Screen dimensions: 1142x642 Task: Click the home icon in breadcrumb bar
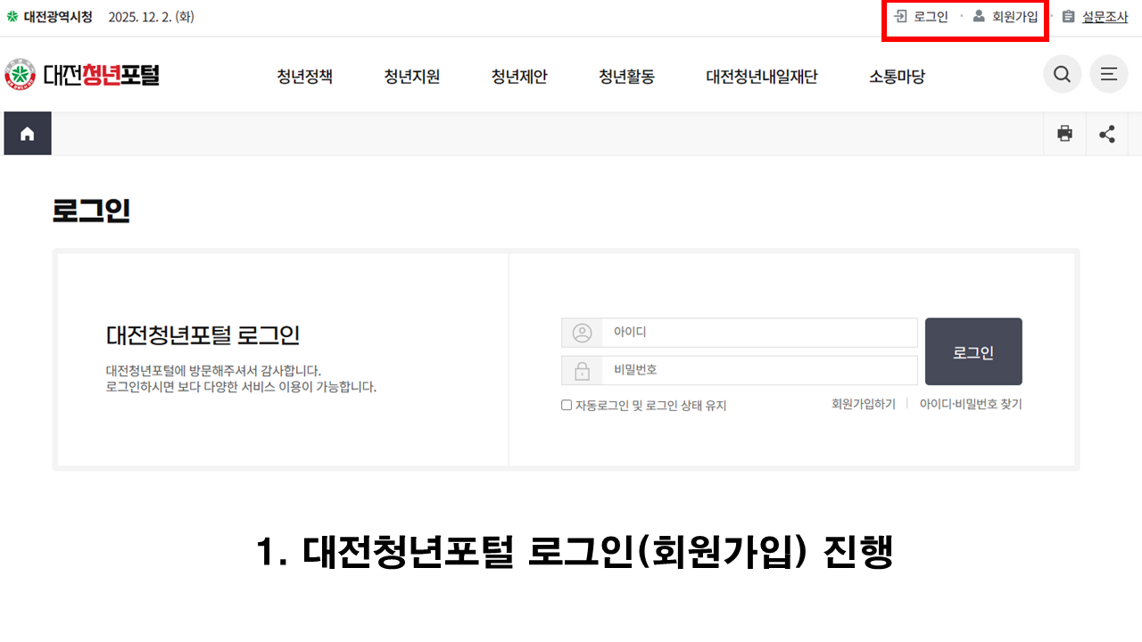[x=28, y=134]
